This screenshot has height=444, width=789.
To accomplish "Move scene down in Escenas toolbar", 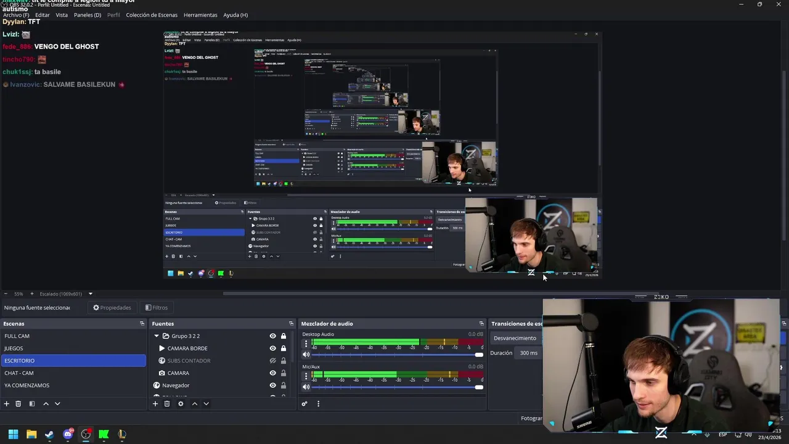I will (57, 404).
